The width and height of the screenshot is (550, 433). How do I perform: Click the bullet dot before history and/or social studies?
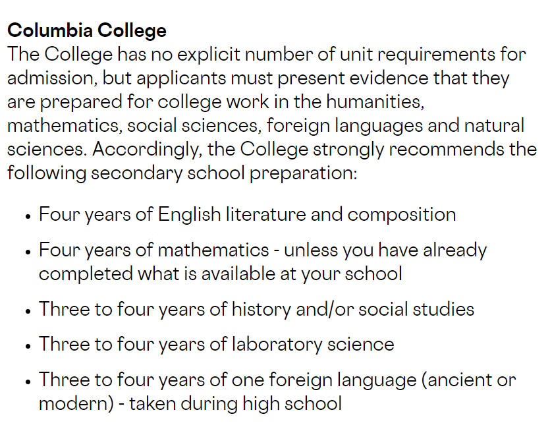coord(28,310)
